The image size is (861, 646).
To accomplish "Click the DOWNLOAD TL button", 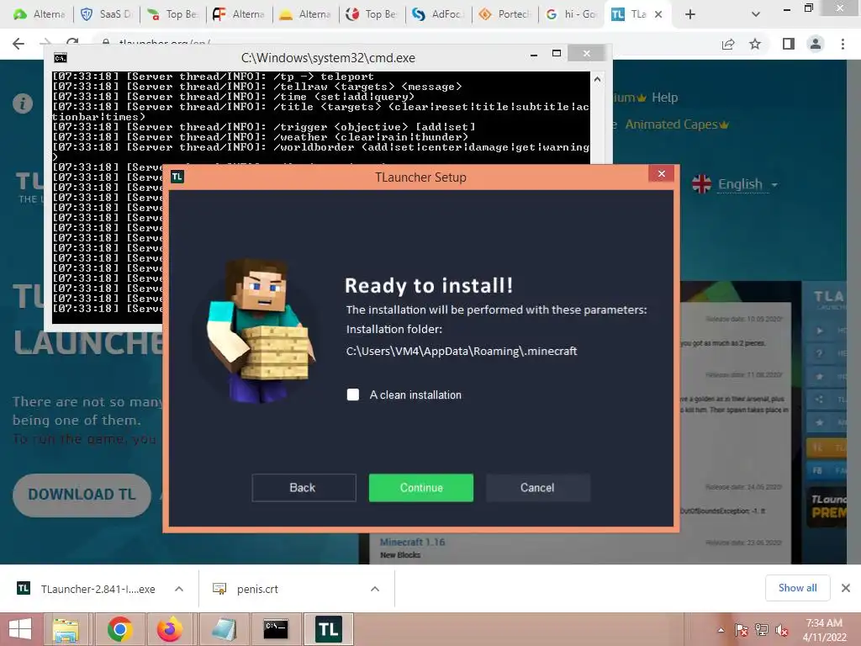I will click(x=82, y=495).
